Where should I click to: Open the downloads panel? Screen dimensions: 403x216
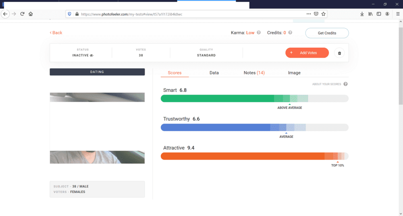click(x=362, y=14)
